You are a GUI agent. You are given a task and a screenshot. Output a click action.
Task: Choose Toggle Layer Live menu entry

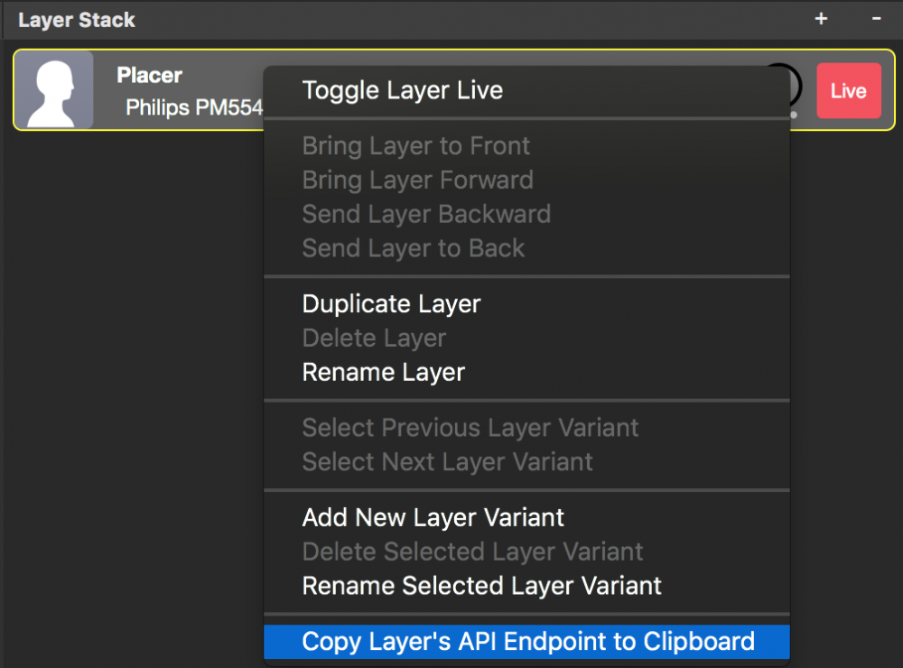(526, 90)
